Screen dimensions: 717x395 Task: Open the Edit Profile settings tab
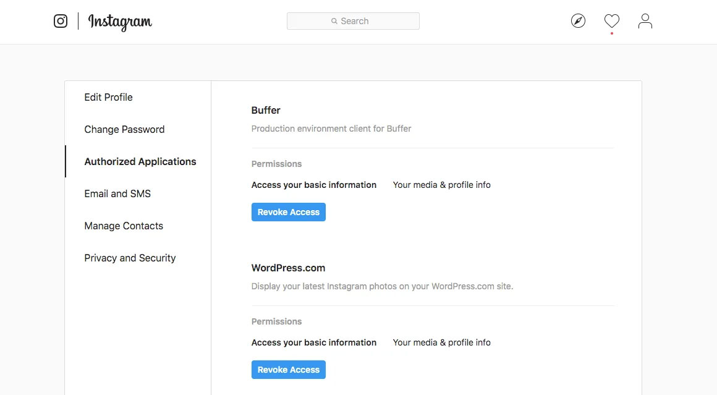(x=108, y=98)
